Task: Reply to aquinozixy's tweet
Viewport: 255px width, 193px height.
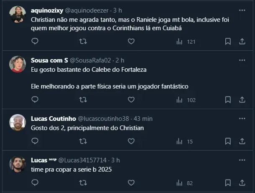Action: pos(35,41)
